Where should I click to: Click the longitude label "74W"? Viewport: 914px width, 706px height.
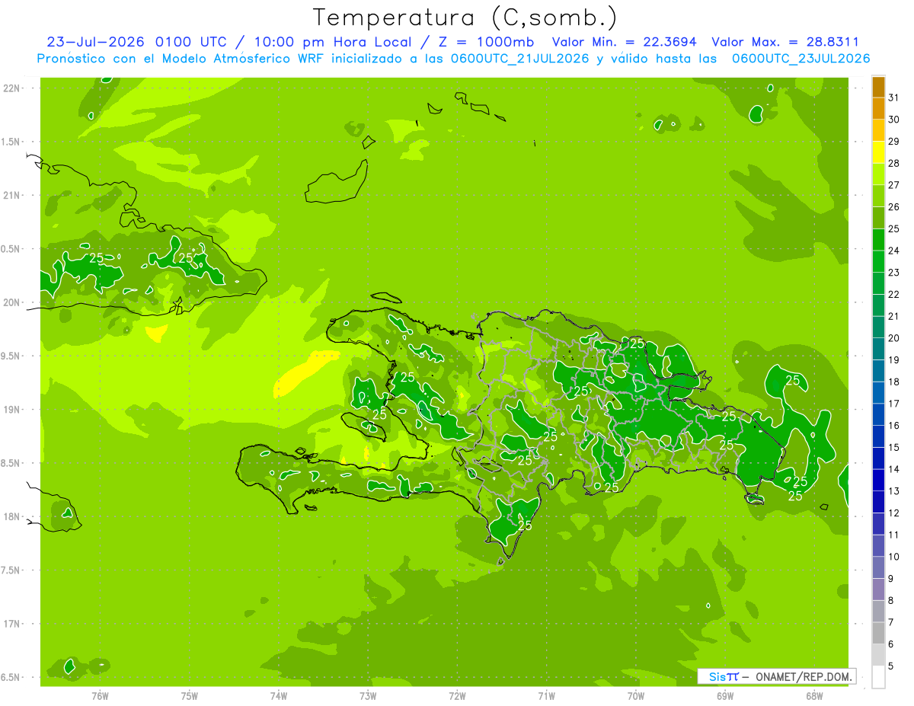pyautogui.click(x=278, y=695)
